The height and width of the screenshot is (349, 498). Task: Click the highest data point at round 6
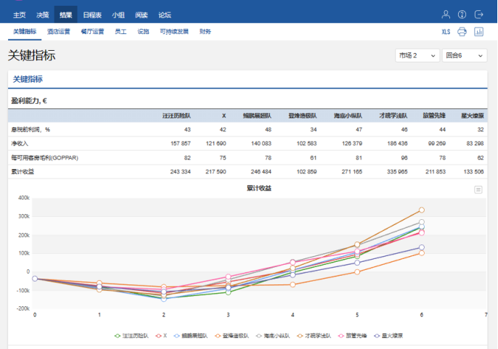(x=422, y=210)
